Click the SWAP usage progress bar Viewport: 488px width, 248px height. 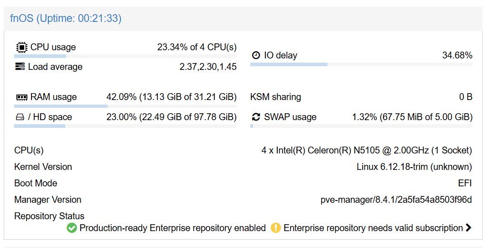361,126
